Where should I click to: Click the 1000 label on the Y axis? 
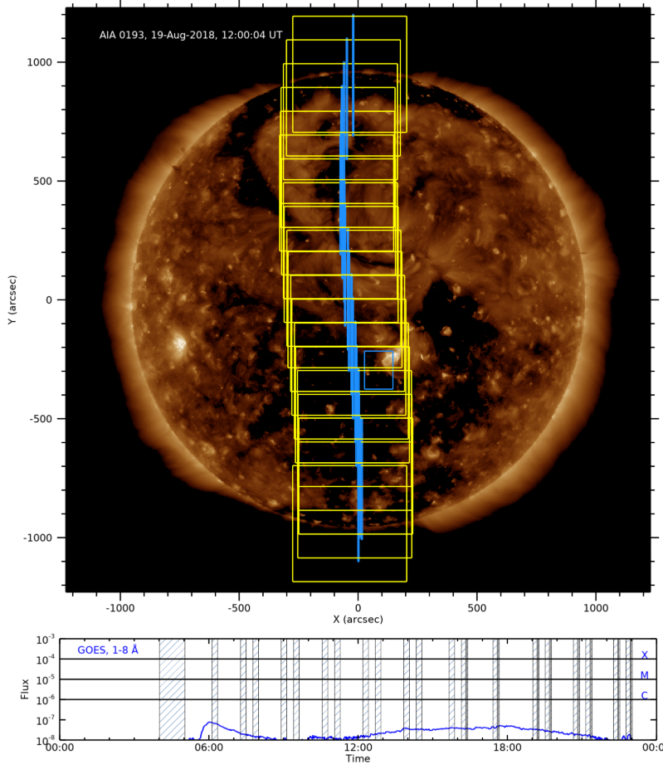[x=39, y=62]
